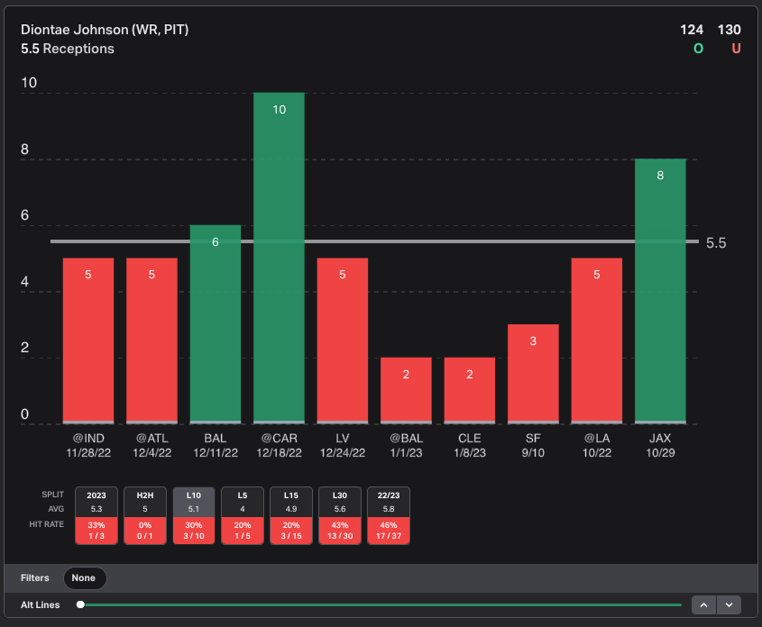Click the SPLIT row label
The image size is (762, 627).
53,495
